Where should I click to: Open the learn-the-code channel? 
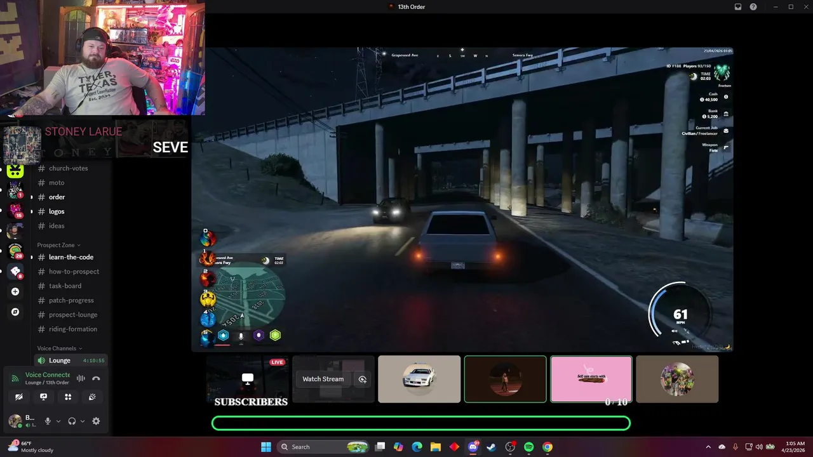(x=70, y=257)
